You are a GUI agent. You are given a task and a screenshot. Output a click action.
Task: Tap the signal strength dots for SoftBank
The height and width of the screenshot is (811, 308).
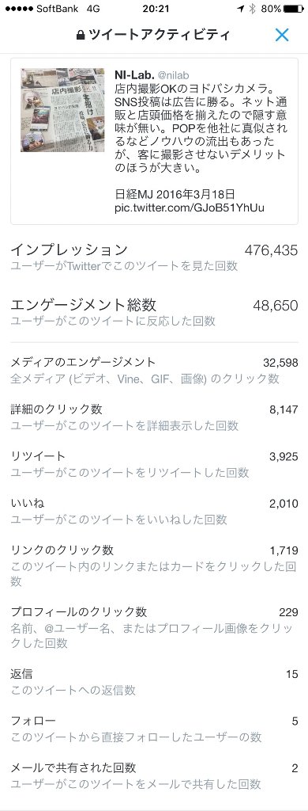click(19, 9)
